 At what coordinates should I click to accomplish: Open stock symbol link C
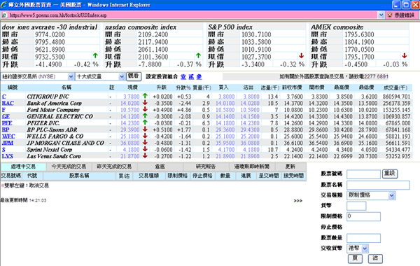click(4, 97)
